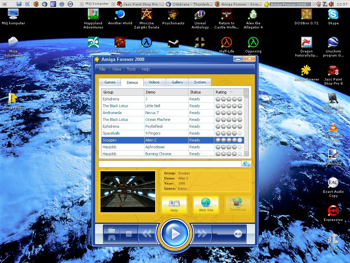Switch to Odebrane - Thunderbird taskbar button
This screenshot has height=263, width=350.
coord(189,4)
